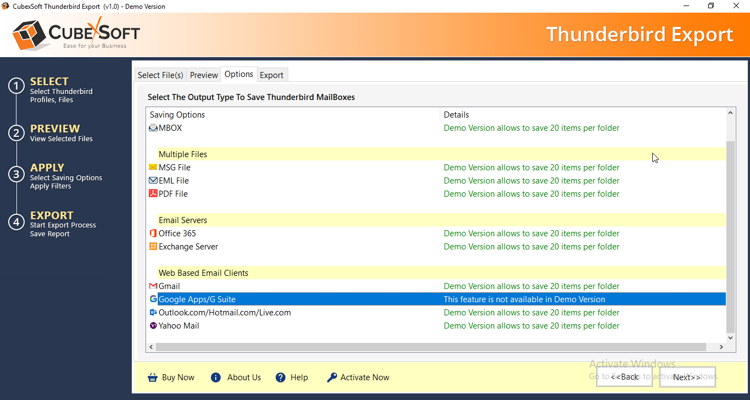Click the Outlook.com blue icon
Viewport: 750px width, 400px height.
coord(153,312)
